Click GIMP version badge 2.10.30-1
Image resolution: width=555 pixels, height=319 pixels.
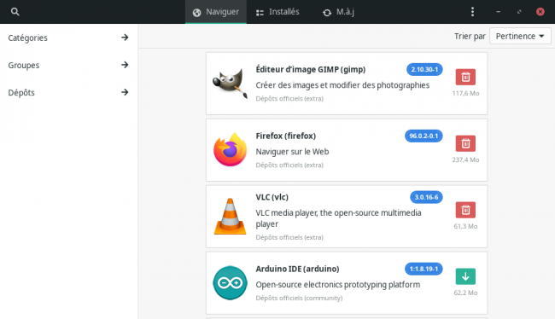[424, 69]
